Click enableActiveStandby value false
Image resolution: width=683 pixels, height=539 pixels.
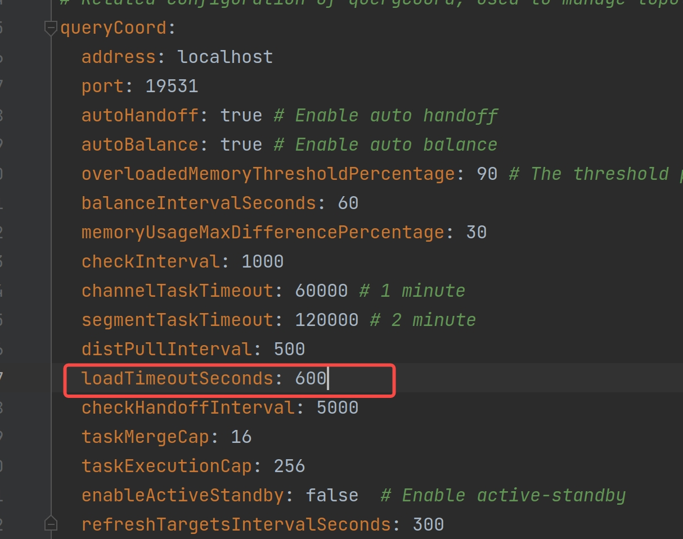(x=332, y=495)
